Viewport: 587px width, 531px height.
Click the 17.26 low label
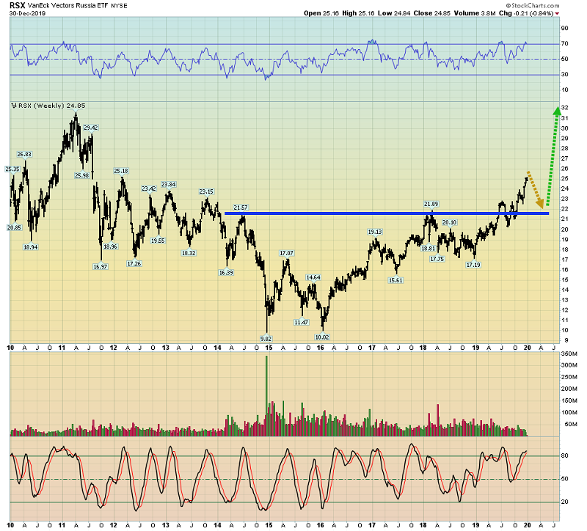click(x=134, y=264)
